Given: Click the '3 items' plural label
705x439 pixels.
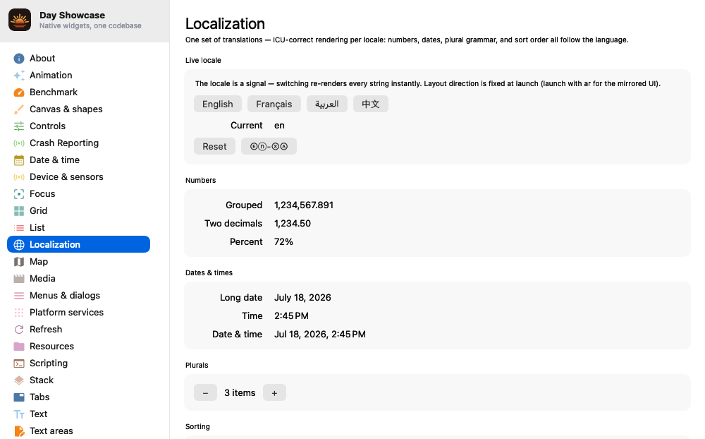Looking at the screenshot, I should click(x=240, y=392).
